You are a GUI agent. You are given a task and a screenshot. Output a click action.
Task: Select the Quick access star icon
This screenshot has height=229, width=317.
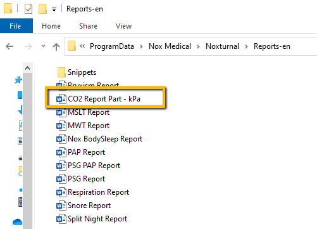pos(18,80)
